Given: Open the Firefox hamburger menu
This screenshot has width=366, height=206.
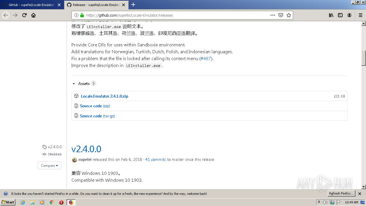Looking at the screenshot, I should pos(360,15).
